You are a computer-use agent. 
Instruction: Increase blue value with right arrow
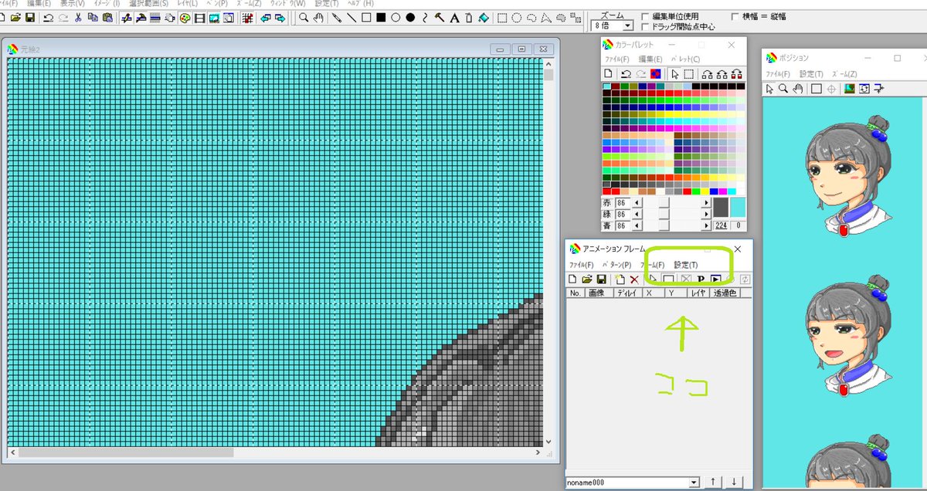pyautogui.click(x=705, y=225)
